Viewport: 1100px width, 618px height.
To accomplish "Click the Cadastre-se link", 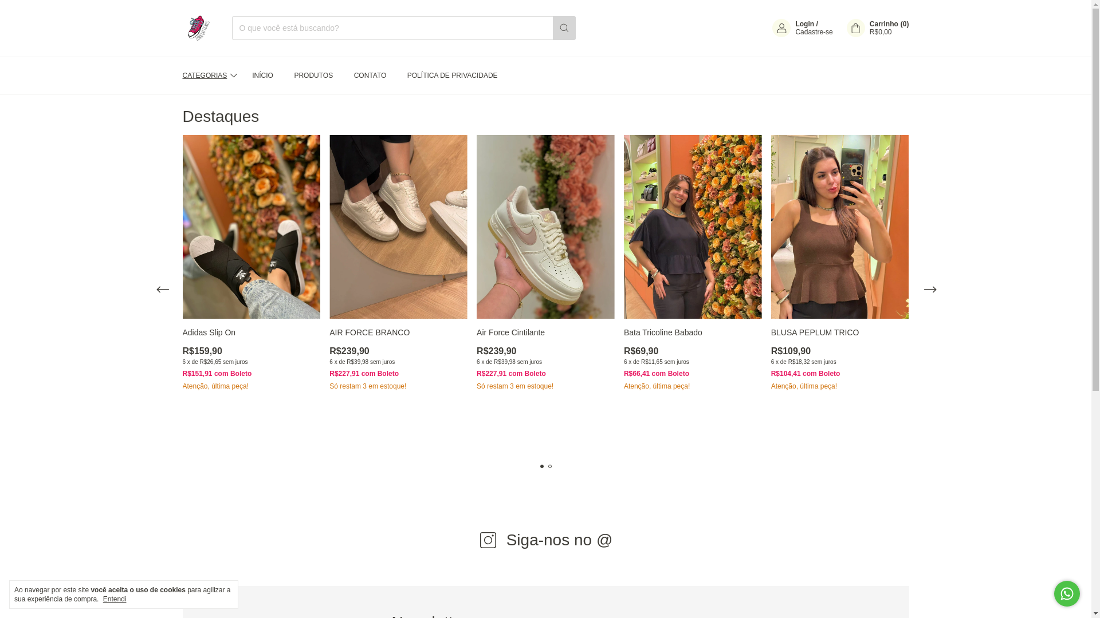I will point(814,32).
